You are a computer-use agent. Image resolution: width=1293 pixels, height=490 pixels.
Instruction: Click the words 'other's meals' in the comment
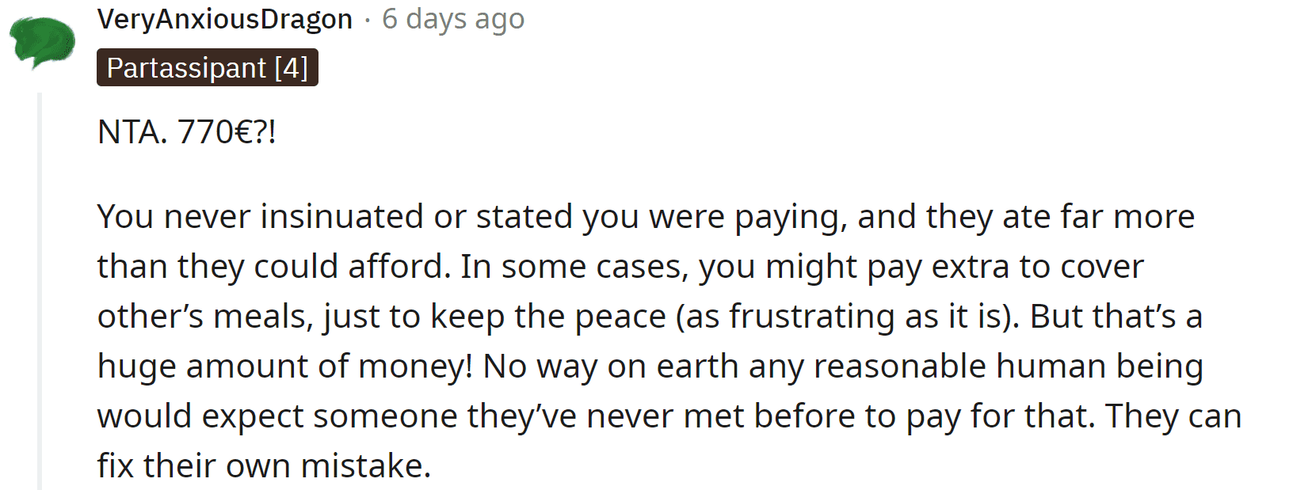tap(205, 317)
